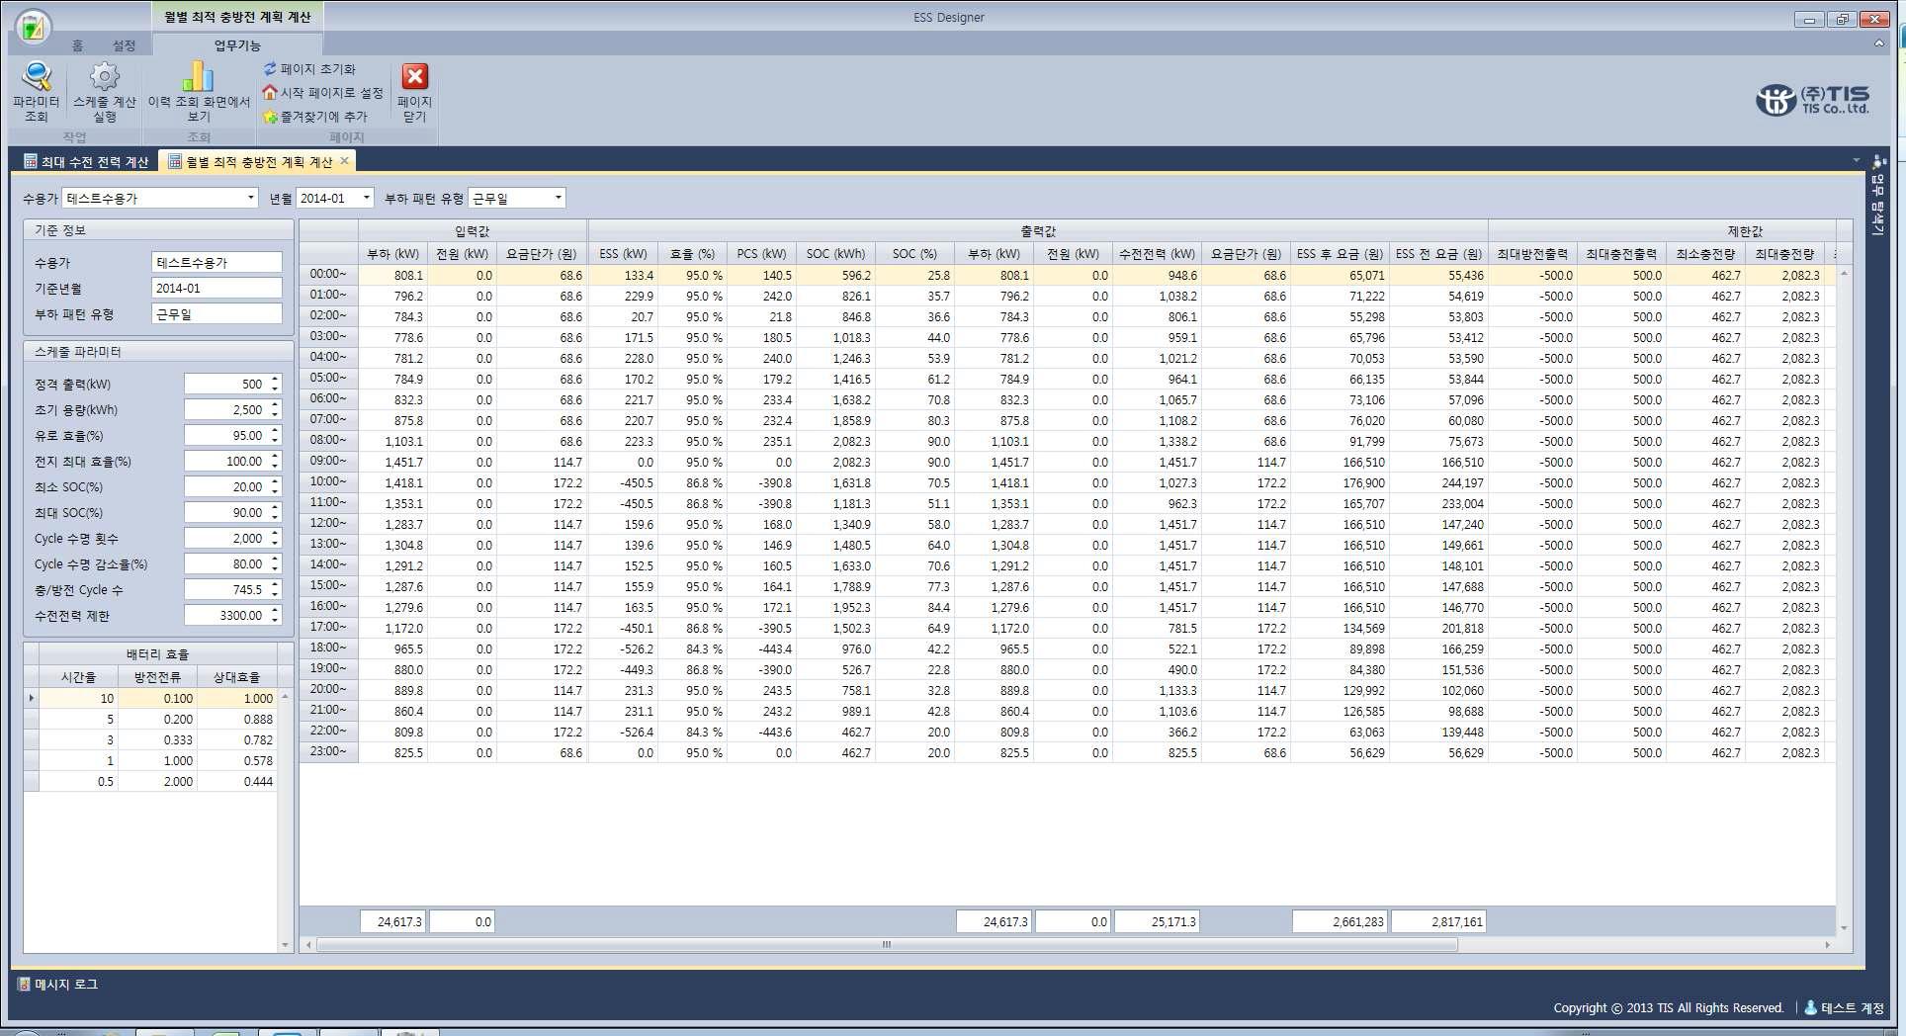Click 방전전류 column header
Screen dimensions: 1906x1036
[157, 676]
